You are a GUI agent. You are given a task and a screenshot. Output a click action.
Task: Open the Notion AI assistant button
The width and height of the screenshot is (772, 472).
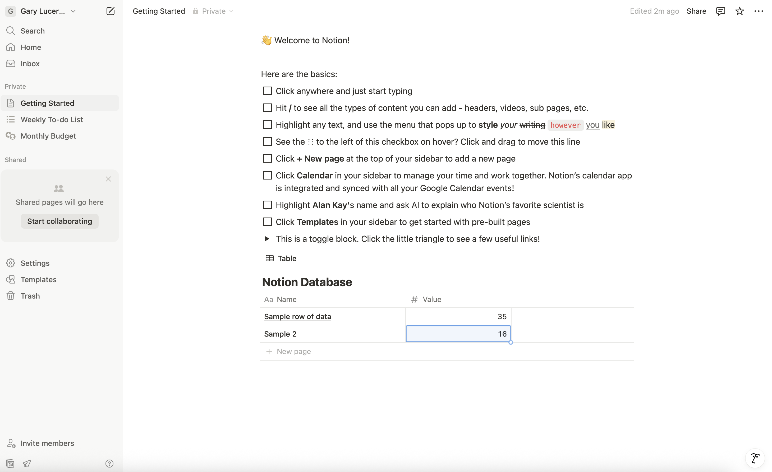pyautogui.click(x=755, y=458)
